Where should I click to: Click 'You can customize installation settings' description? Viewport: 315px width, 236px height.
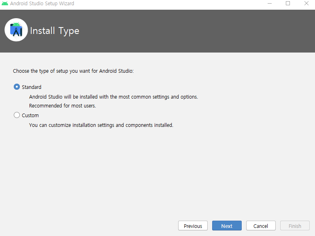101,125
